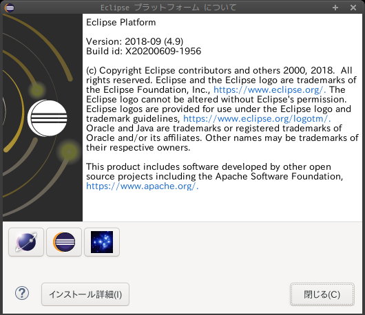Click the planet orbit feature icon button

point(26,242)
